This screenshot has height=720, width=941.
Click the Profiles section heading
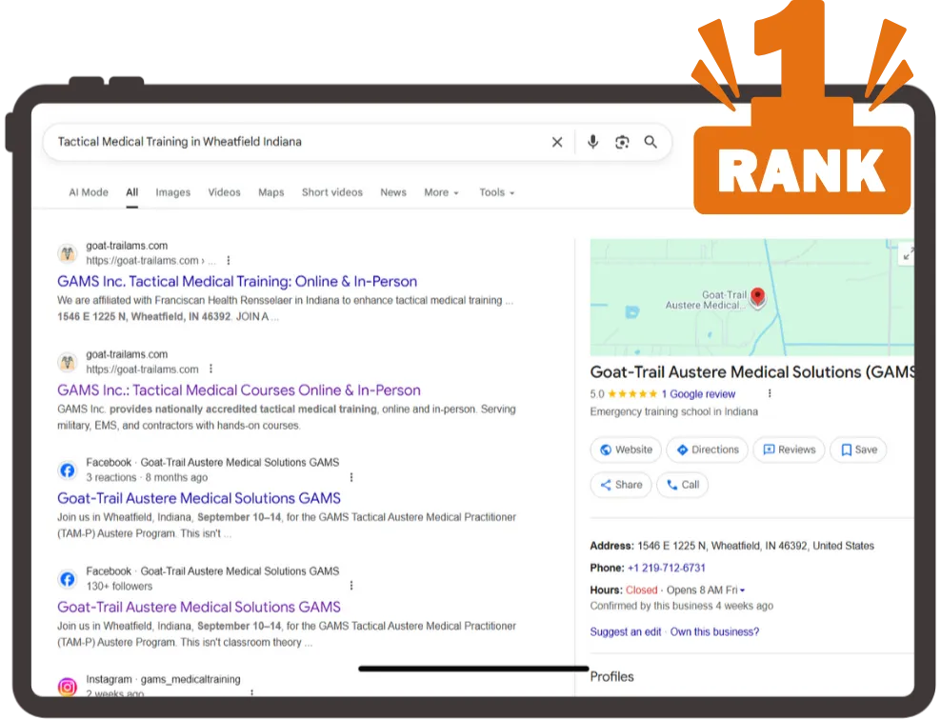pos(611,677)
